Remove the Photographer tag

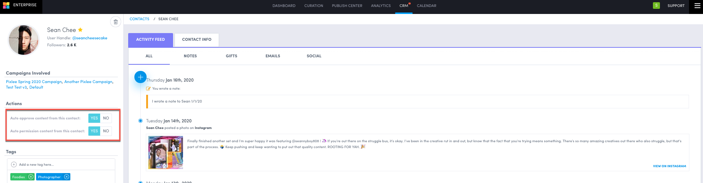pos(67,177)
